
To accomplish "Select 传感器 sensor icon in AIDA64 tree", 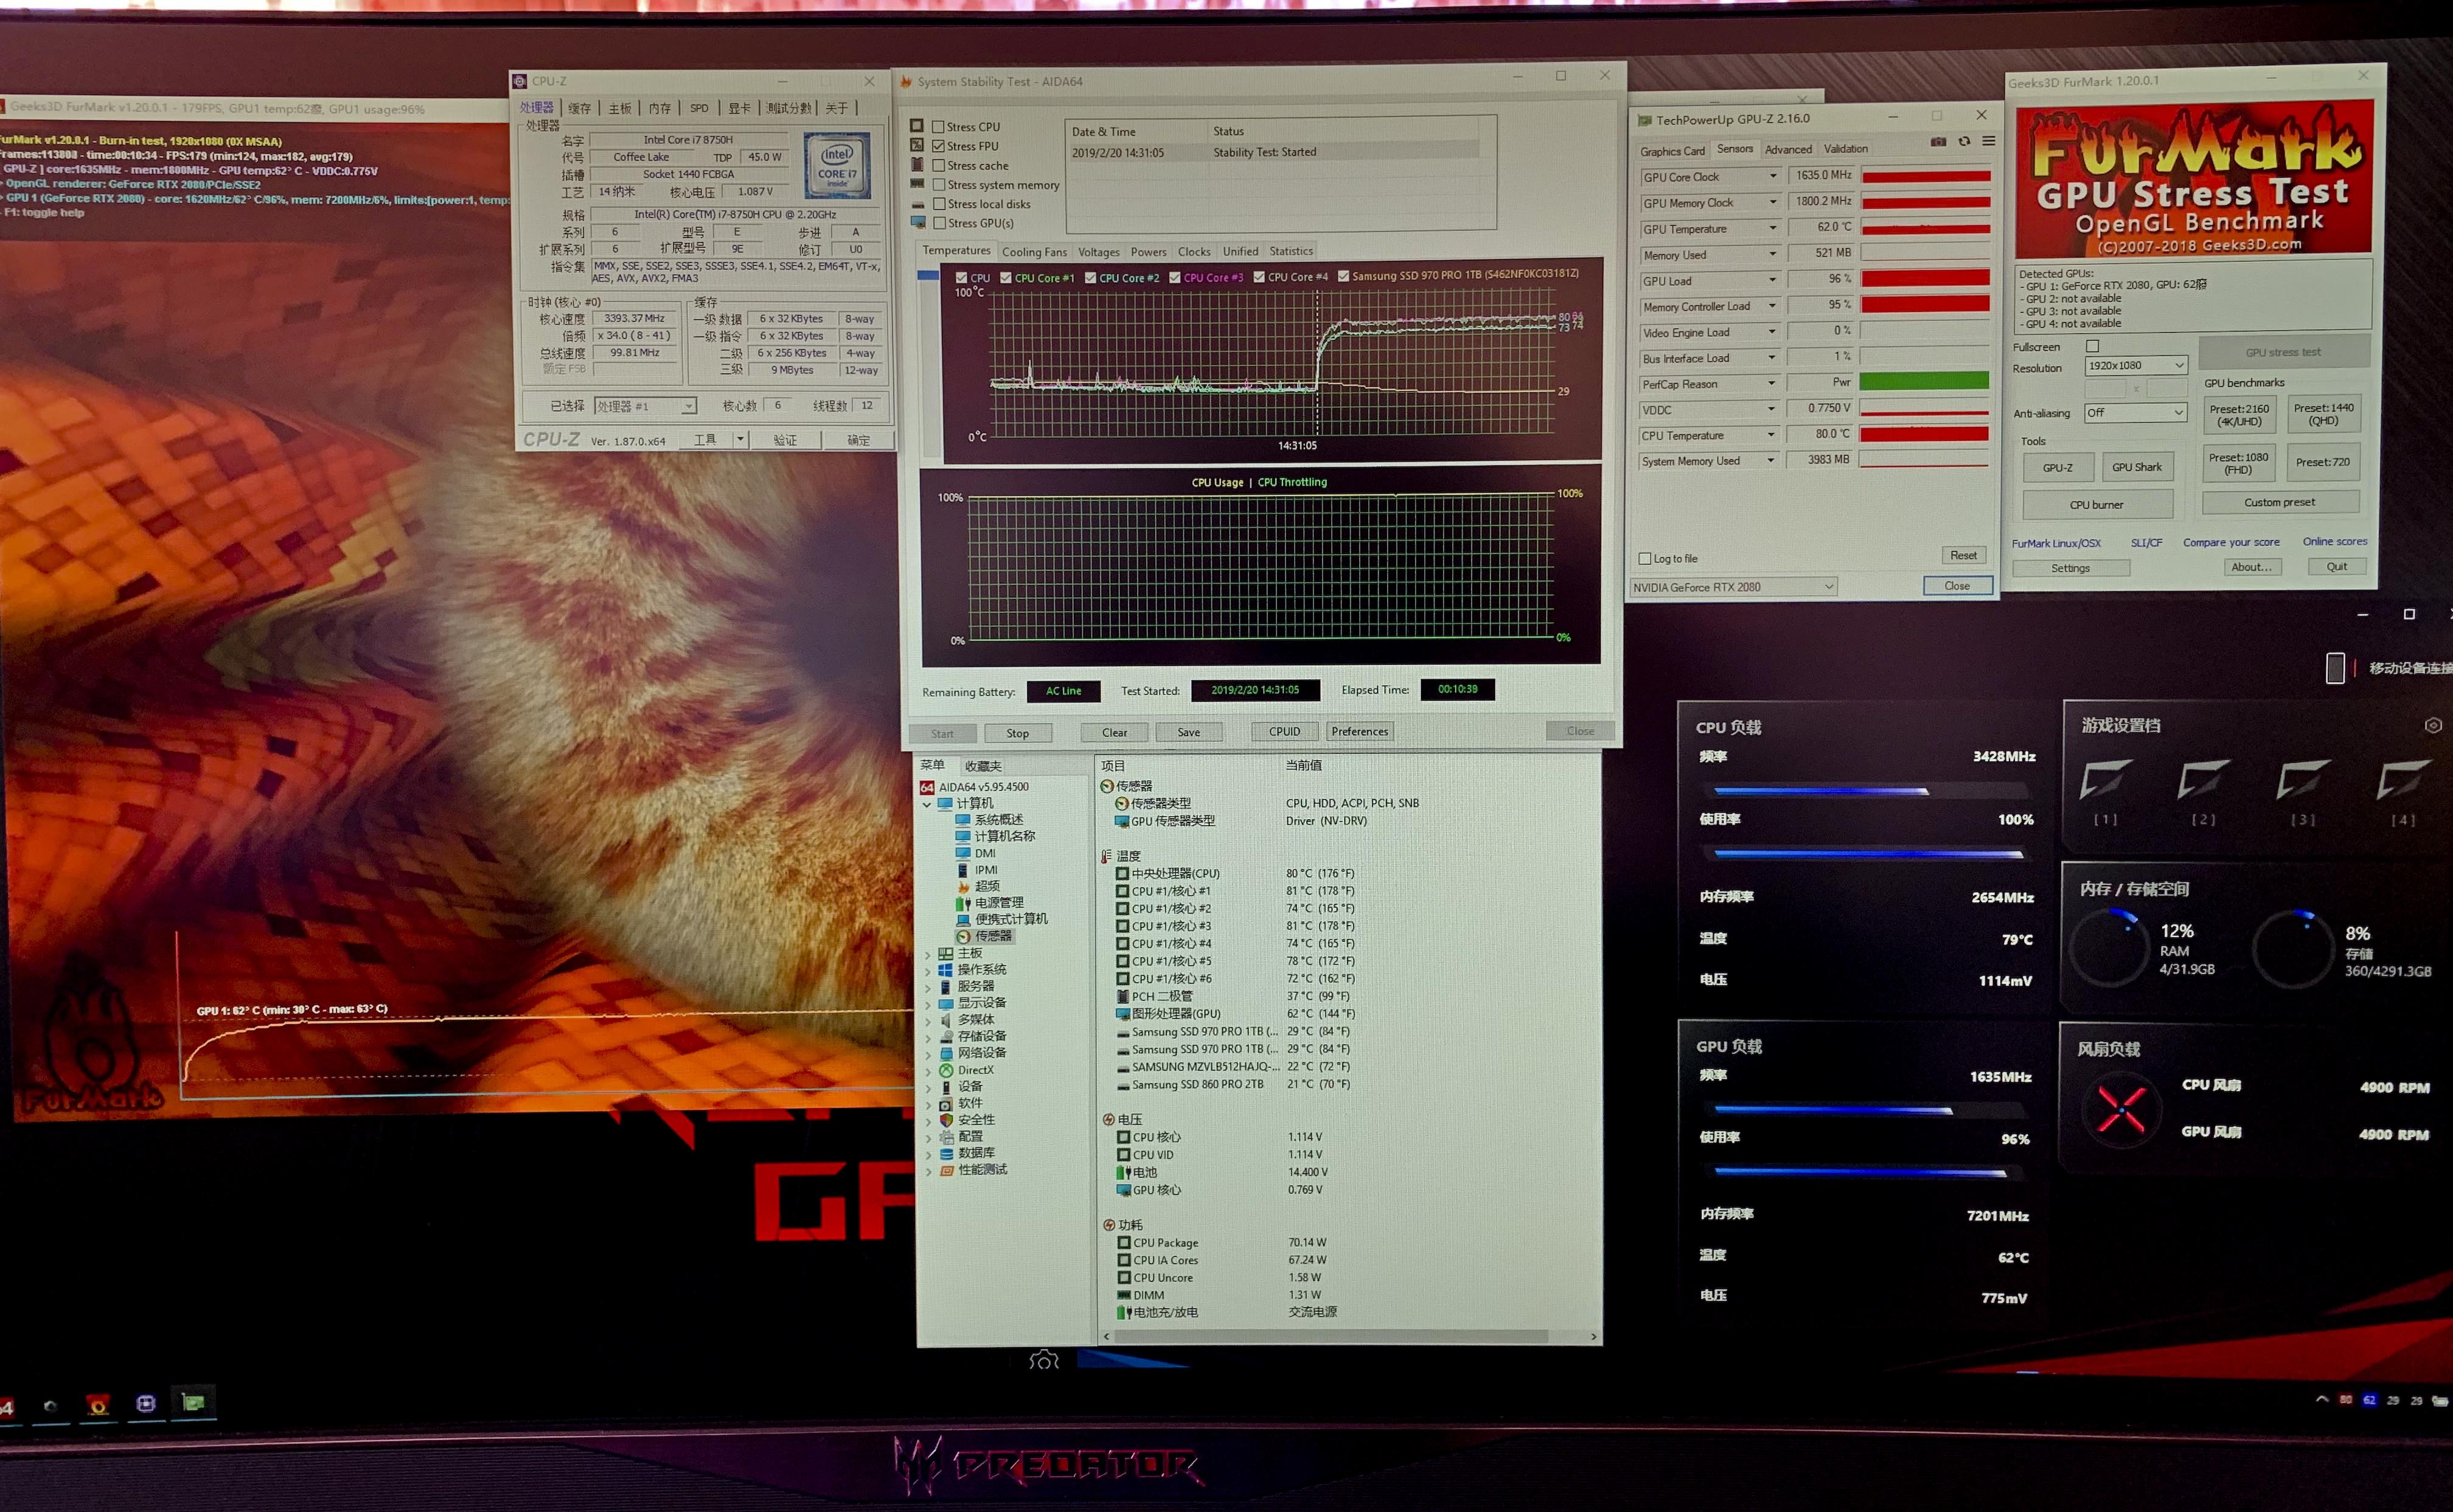I will pos(963,936).
